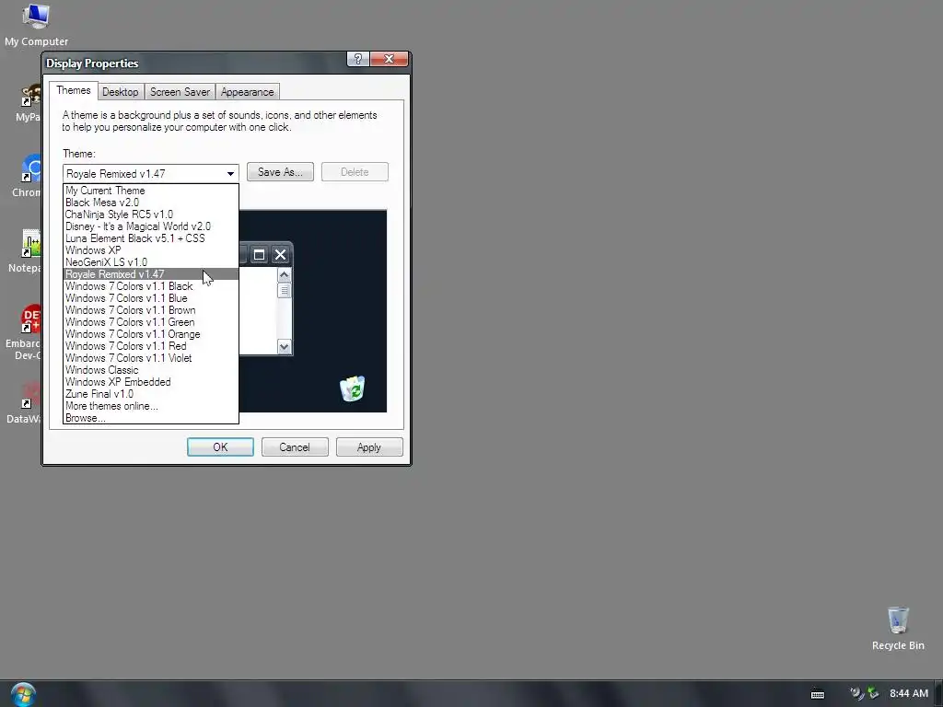
Task: Click the Cancel button
Action: click(295, 447)
